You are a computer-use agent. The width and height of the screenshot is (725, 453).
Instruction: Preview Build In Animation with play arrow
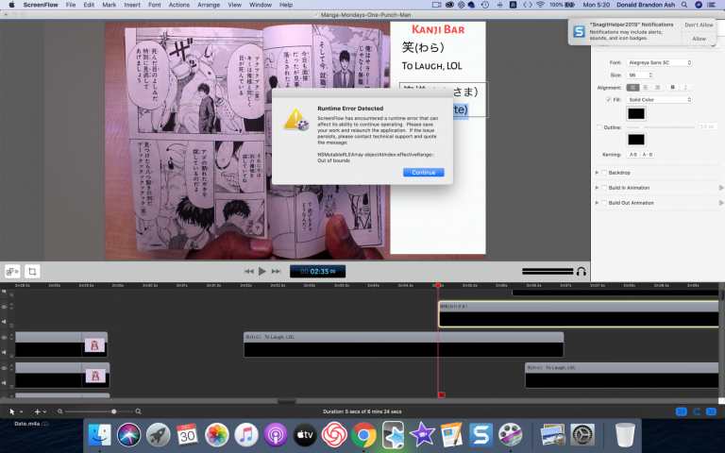click(721, 188)
